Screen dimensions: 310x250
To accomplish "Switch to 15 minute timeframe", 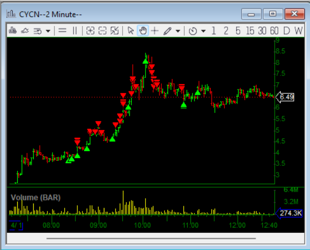I will pos(250,31).
